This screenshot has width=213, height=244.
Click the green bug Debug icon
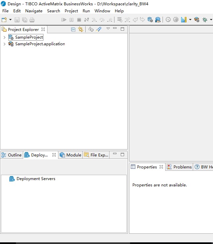click(x=205, y=20)
